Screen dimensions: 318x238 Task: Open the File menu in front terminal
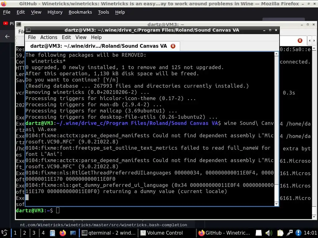tap(32, 37)
